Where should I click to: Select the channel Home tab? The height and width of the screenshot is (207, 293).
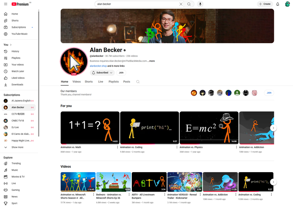[x=64, y=82]
